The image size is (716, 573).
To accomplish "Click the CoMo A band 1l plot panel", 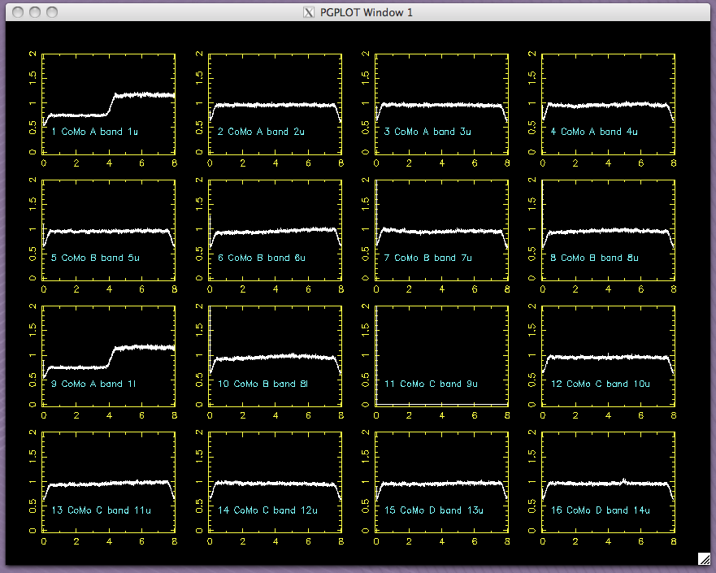I will [x=109, y=355].
